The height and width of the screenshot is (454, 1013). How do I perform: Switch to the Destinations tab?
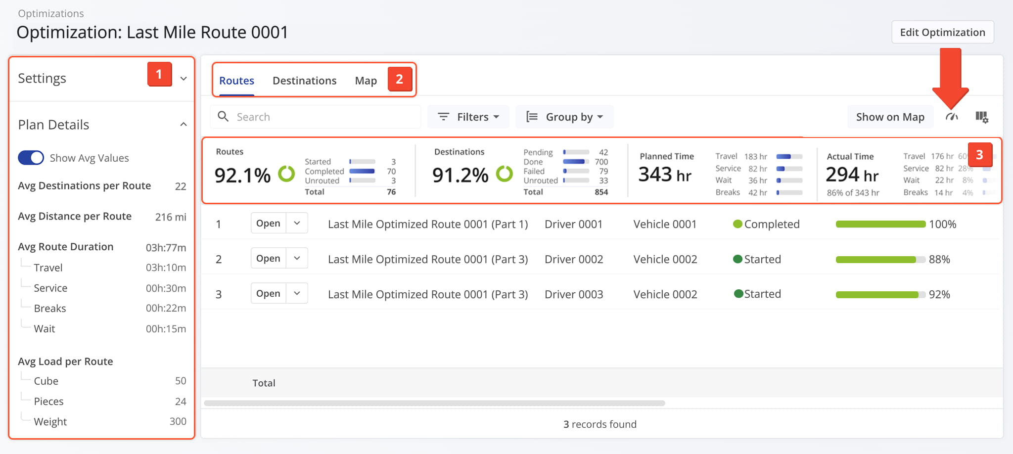[304, 81]
